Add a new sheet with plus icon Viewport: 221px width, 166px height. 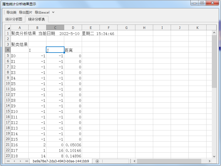pyautogui.click(x=97, y=161)
